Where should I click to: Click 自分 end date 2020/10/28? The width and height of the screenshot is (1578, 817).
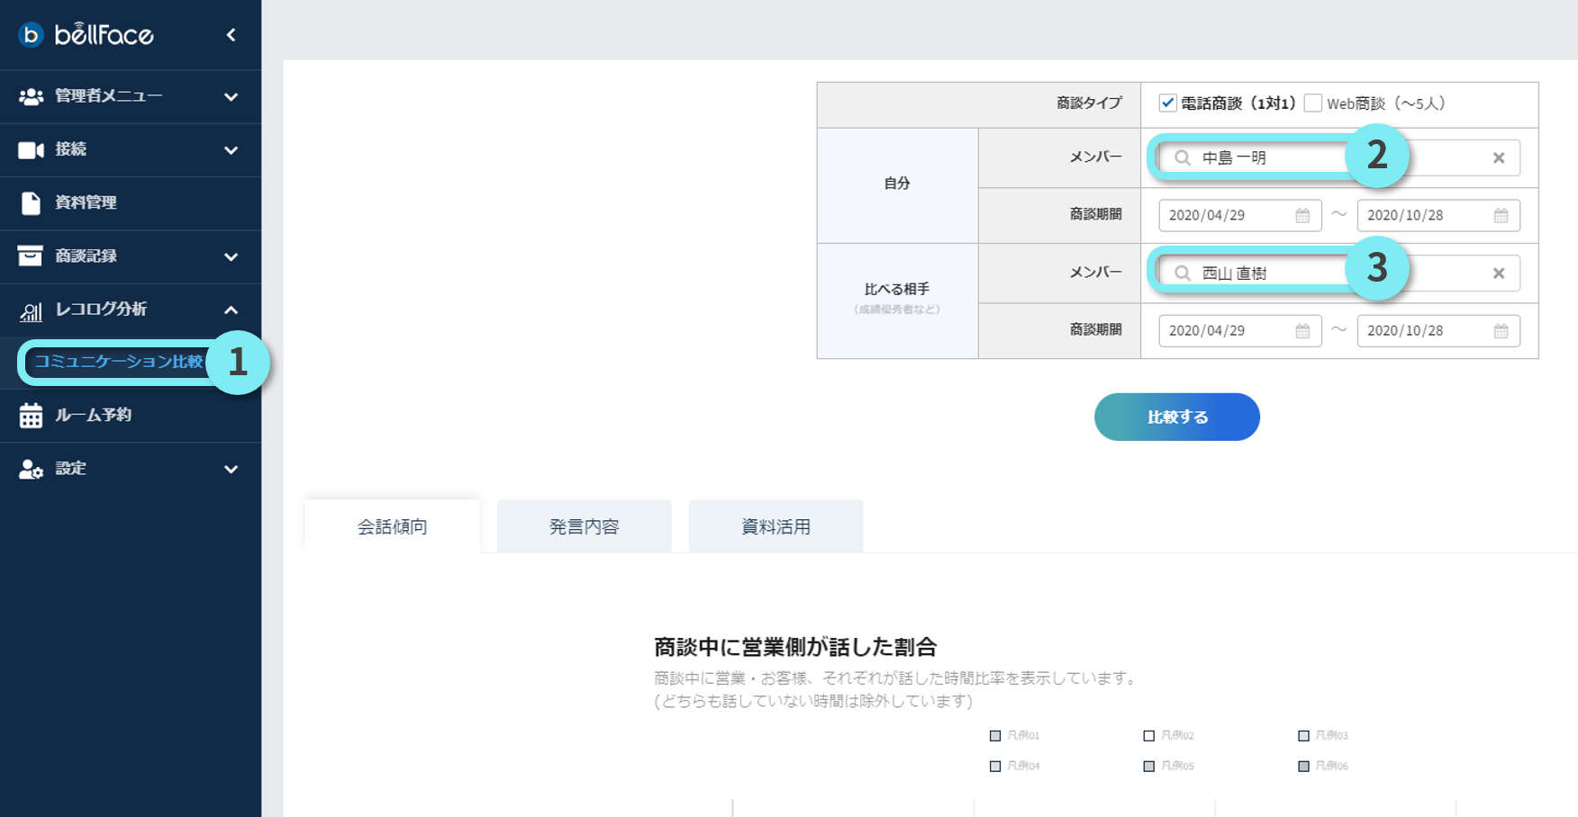1438,216
